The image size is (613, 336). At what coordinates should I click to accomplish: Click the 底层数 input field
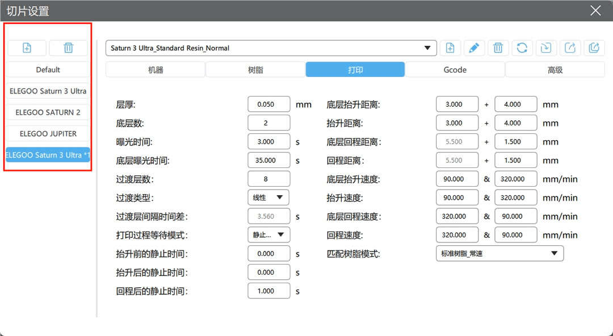(x=269, y=123)
